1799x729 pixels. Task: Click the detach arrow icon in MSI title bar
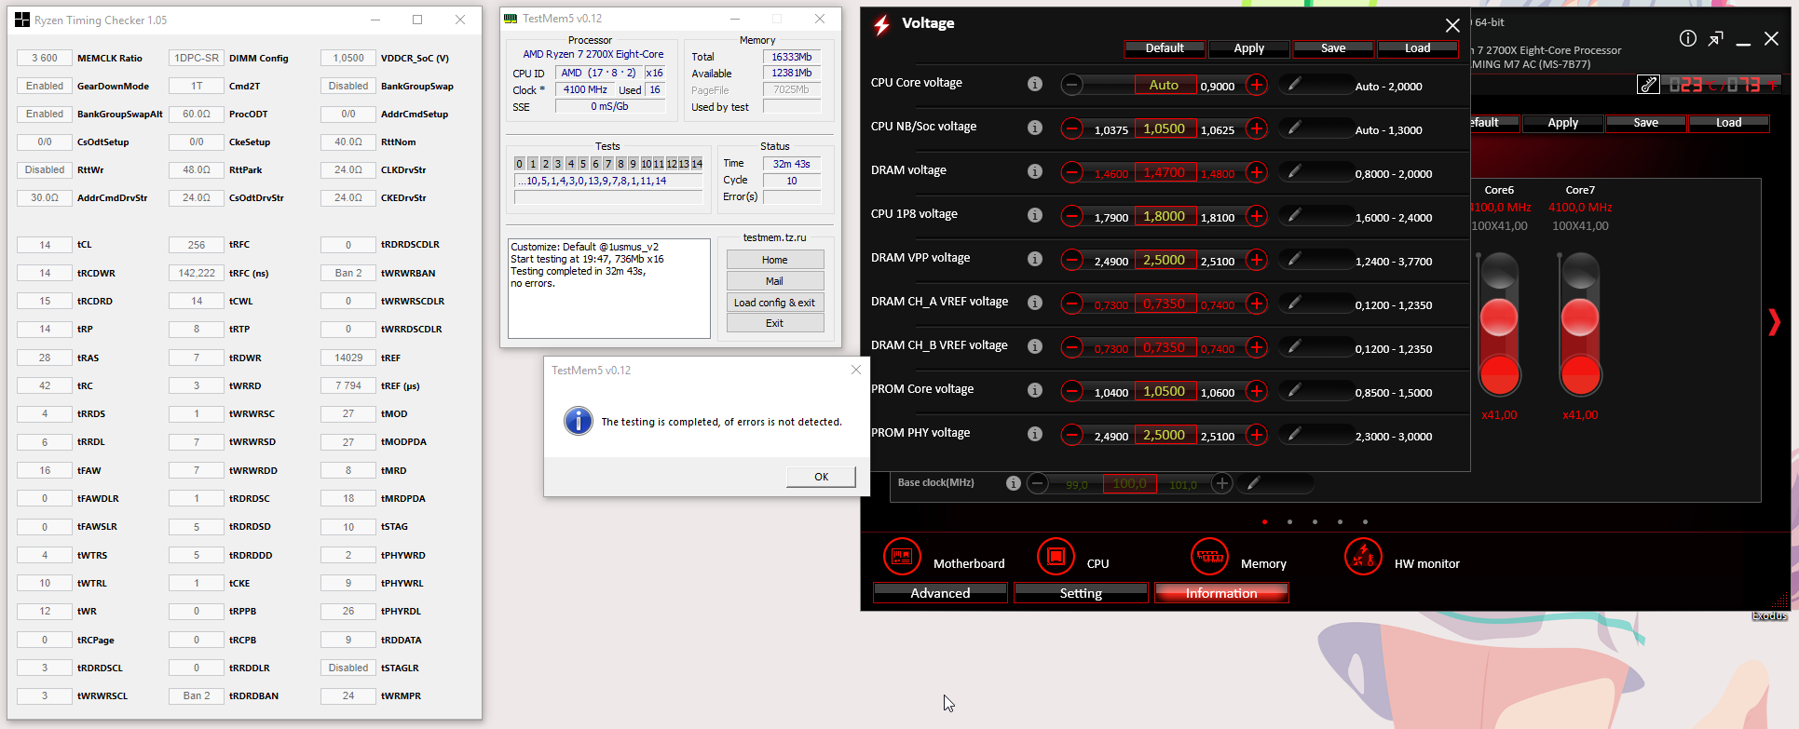[x=1715, y=38]
